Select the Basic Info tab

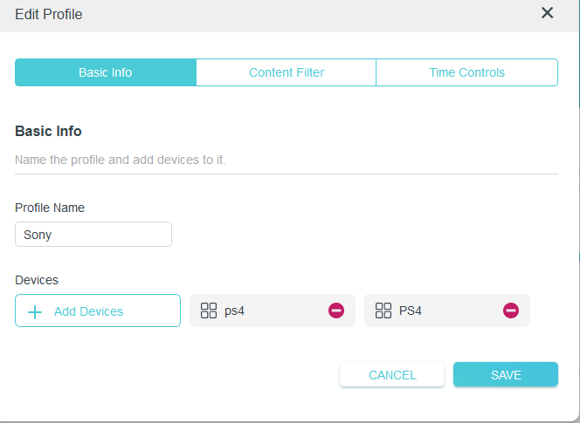106,72
